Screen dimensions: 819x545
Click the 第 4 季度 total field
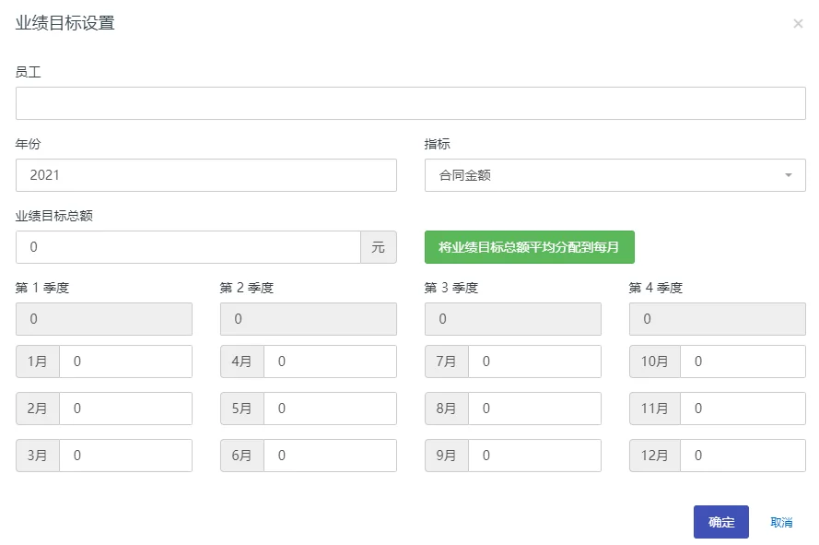[718, 319]
